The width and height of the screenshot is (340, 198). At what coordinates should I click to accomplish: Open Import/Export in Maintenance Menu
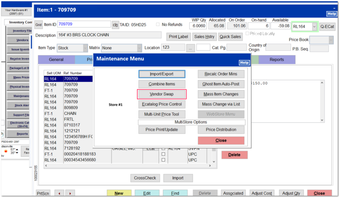tap(162, 74)
